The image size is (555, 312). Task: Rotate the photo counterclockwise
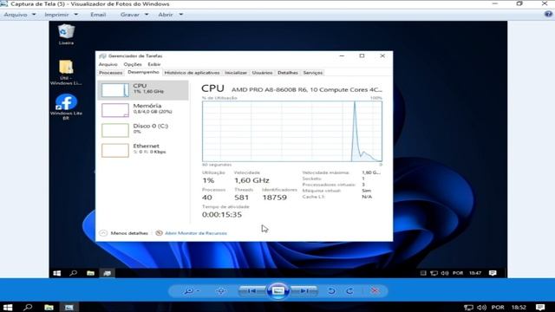(x=331, y=291)
